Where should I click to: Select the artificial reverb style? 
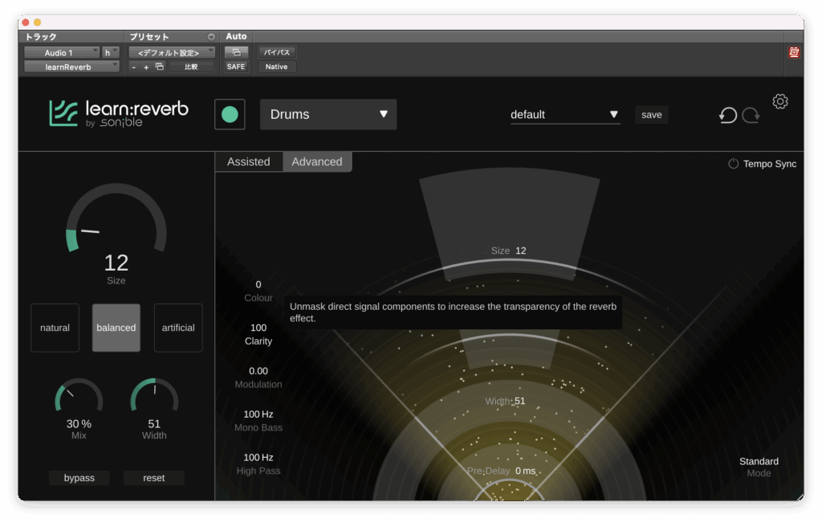tap(178, 328)
